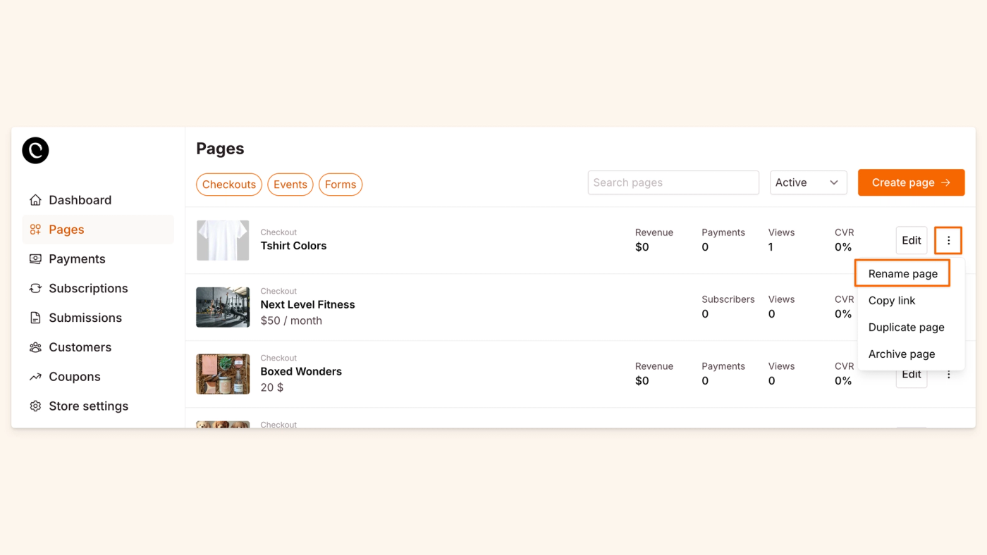Click the Create page button
987x555 pixels.
pyautogui.click(x=911, y=182)
